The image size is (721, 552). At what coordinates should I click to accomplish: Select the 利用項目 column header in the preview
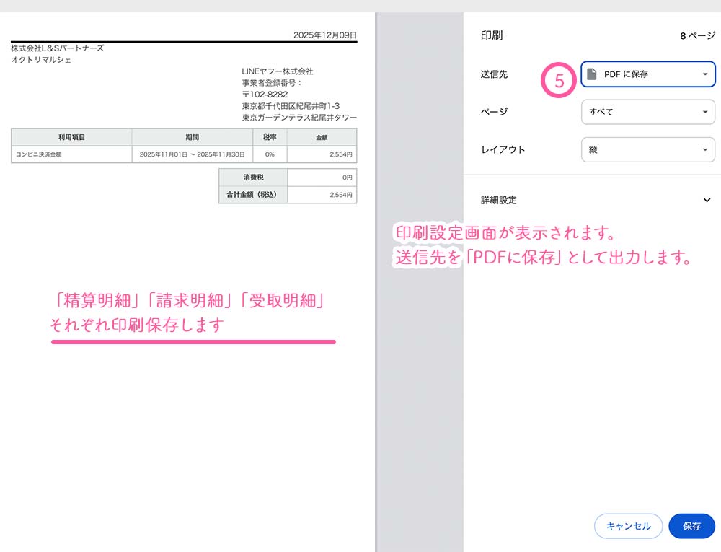coord(71,137)
